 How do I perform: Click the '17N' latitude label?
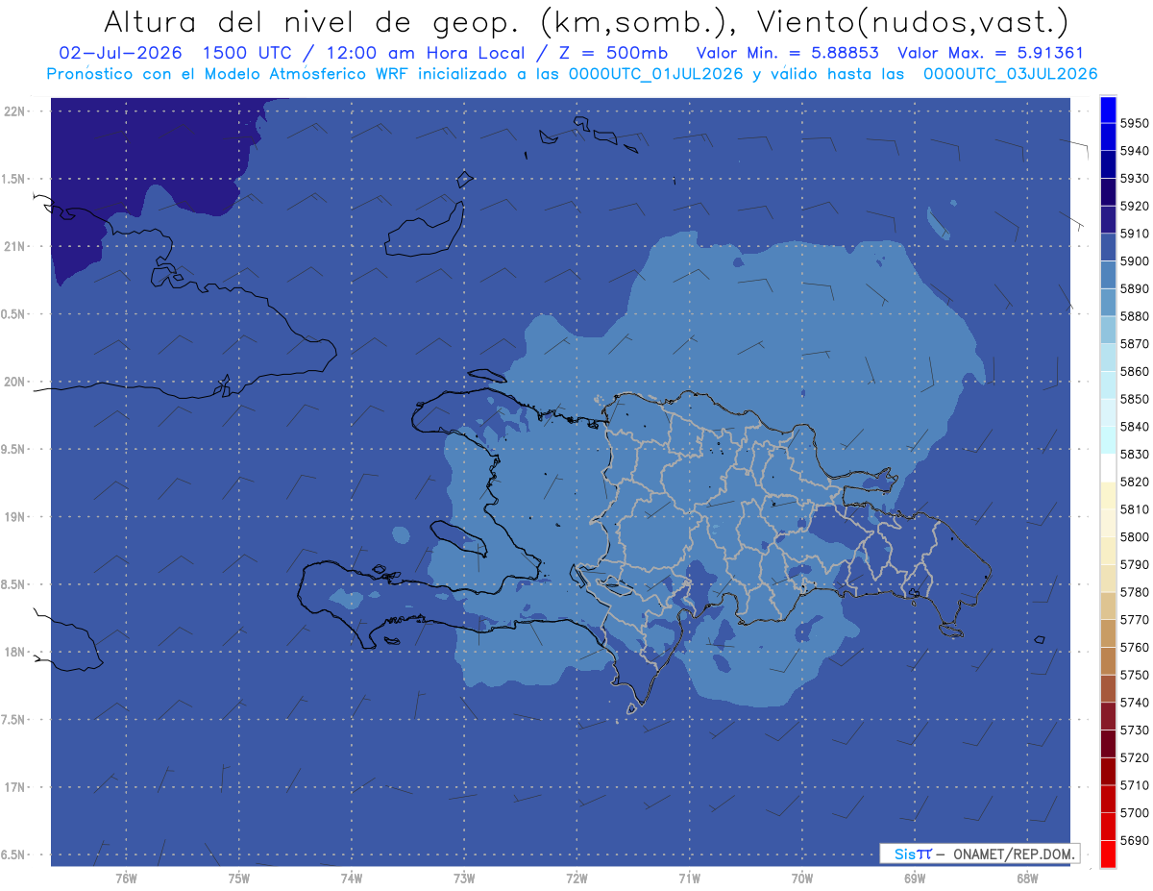tap(15, 787)
